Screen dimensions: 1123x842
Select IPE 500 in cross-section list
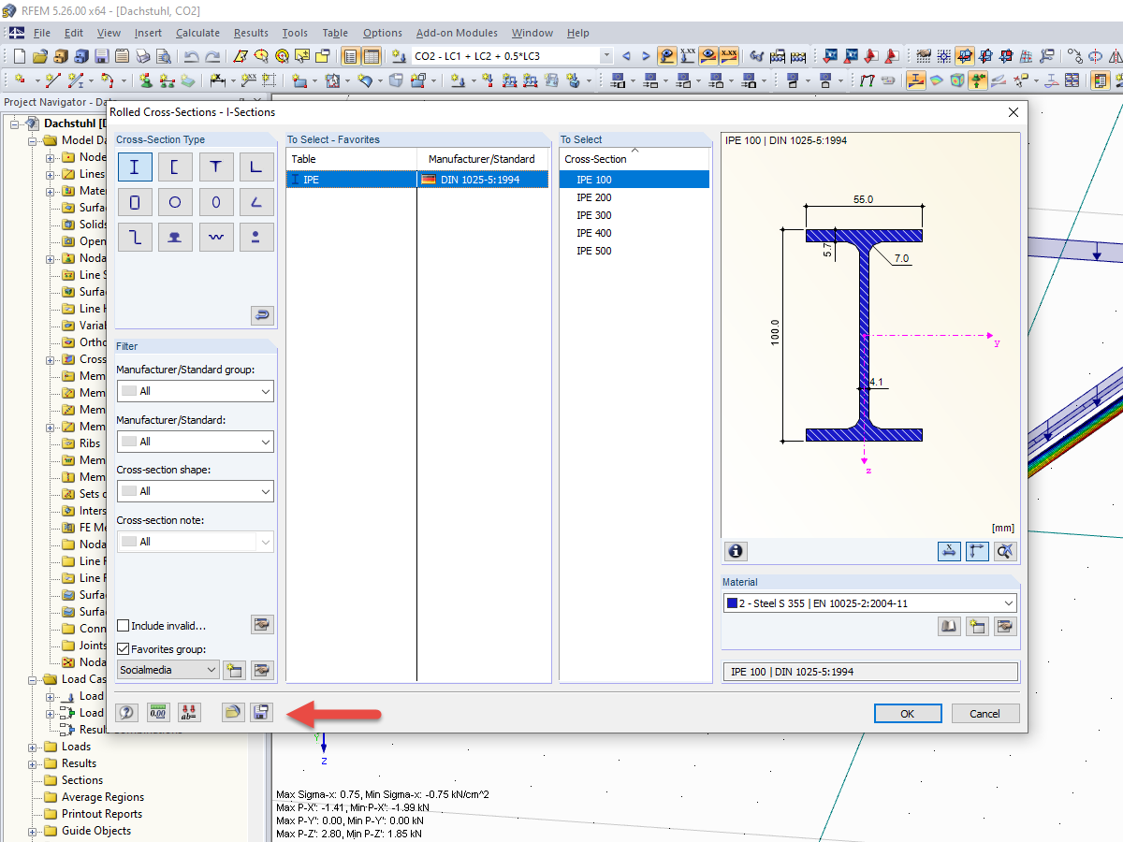click(634, 251)
